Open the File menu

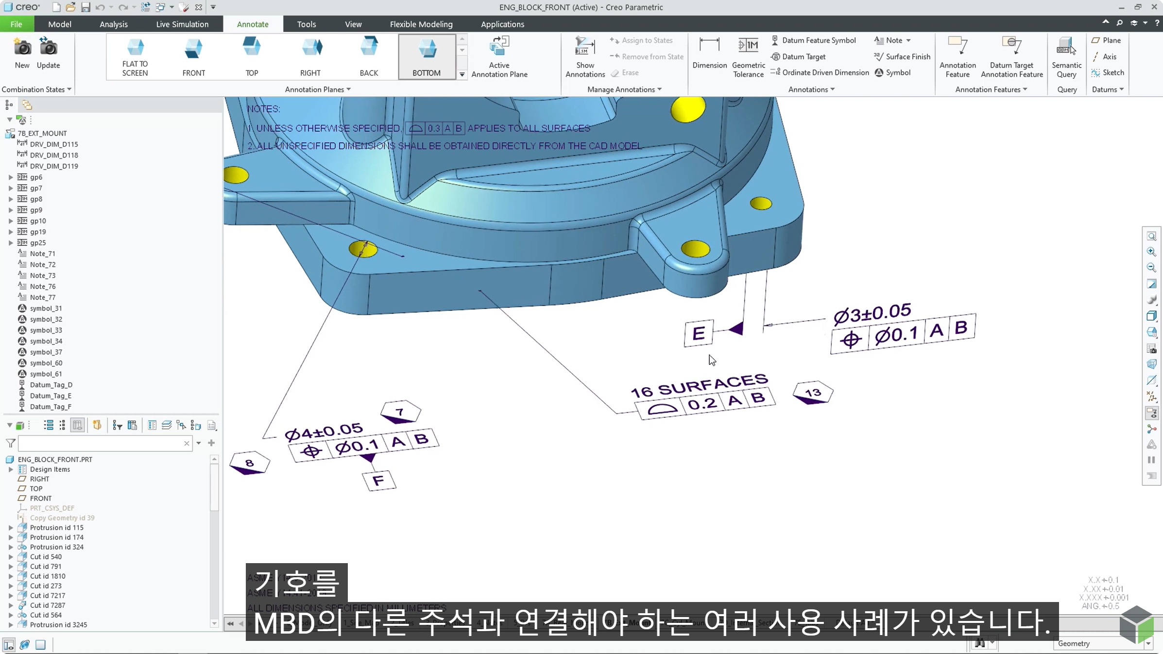[x=17, y=24]
